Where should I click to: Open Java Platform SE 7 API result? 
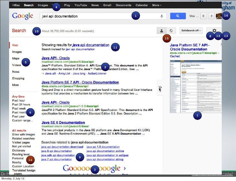point(80,82)
